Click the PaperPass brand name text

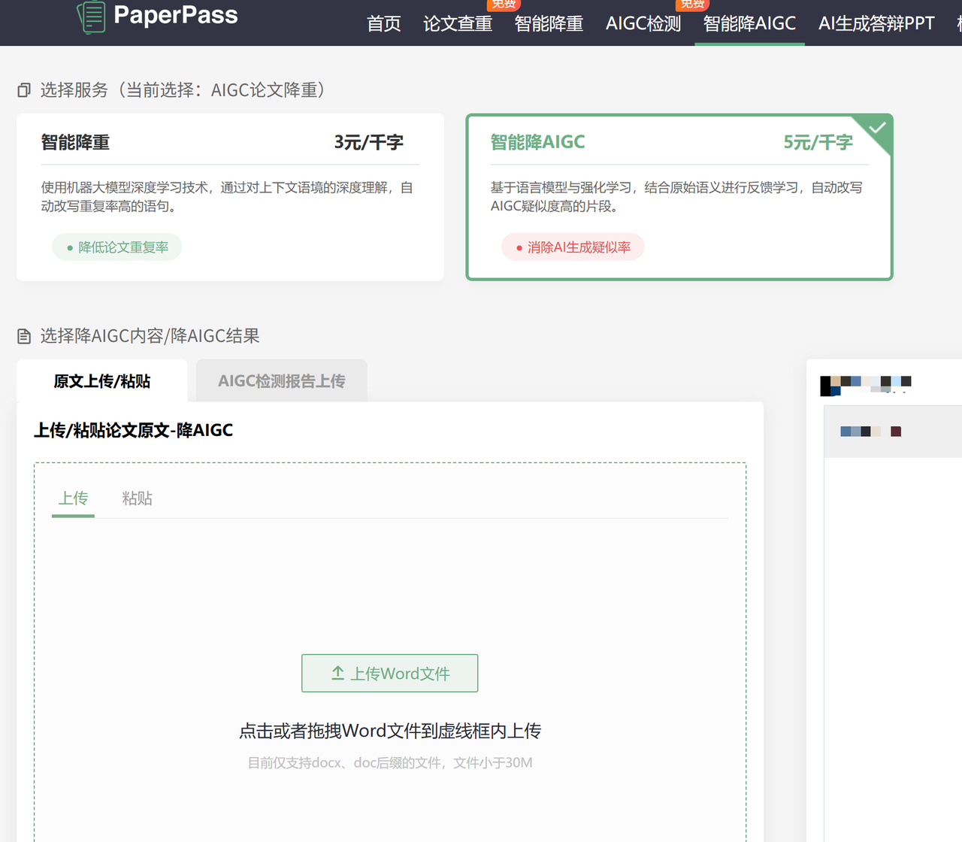pos(176,15)
